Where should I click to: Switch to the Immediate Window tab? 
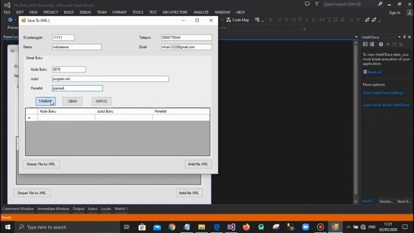tap(53, 208)
